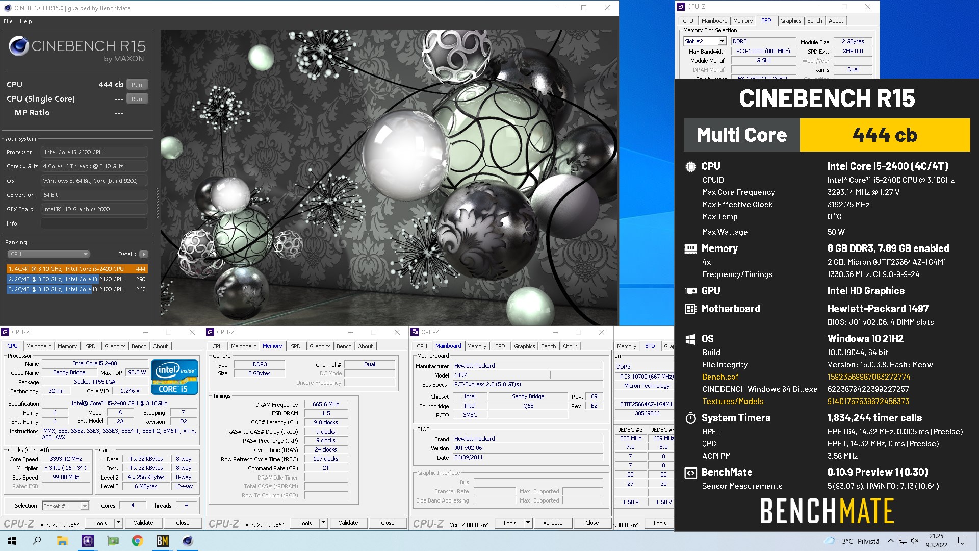
Task: Select ranking entry Intel Core i5-2400 444
Action: [x=77, y=269]
